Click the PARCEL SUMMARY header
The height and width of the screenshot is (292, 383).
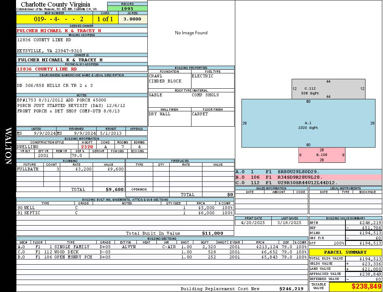345,252
